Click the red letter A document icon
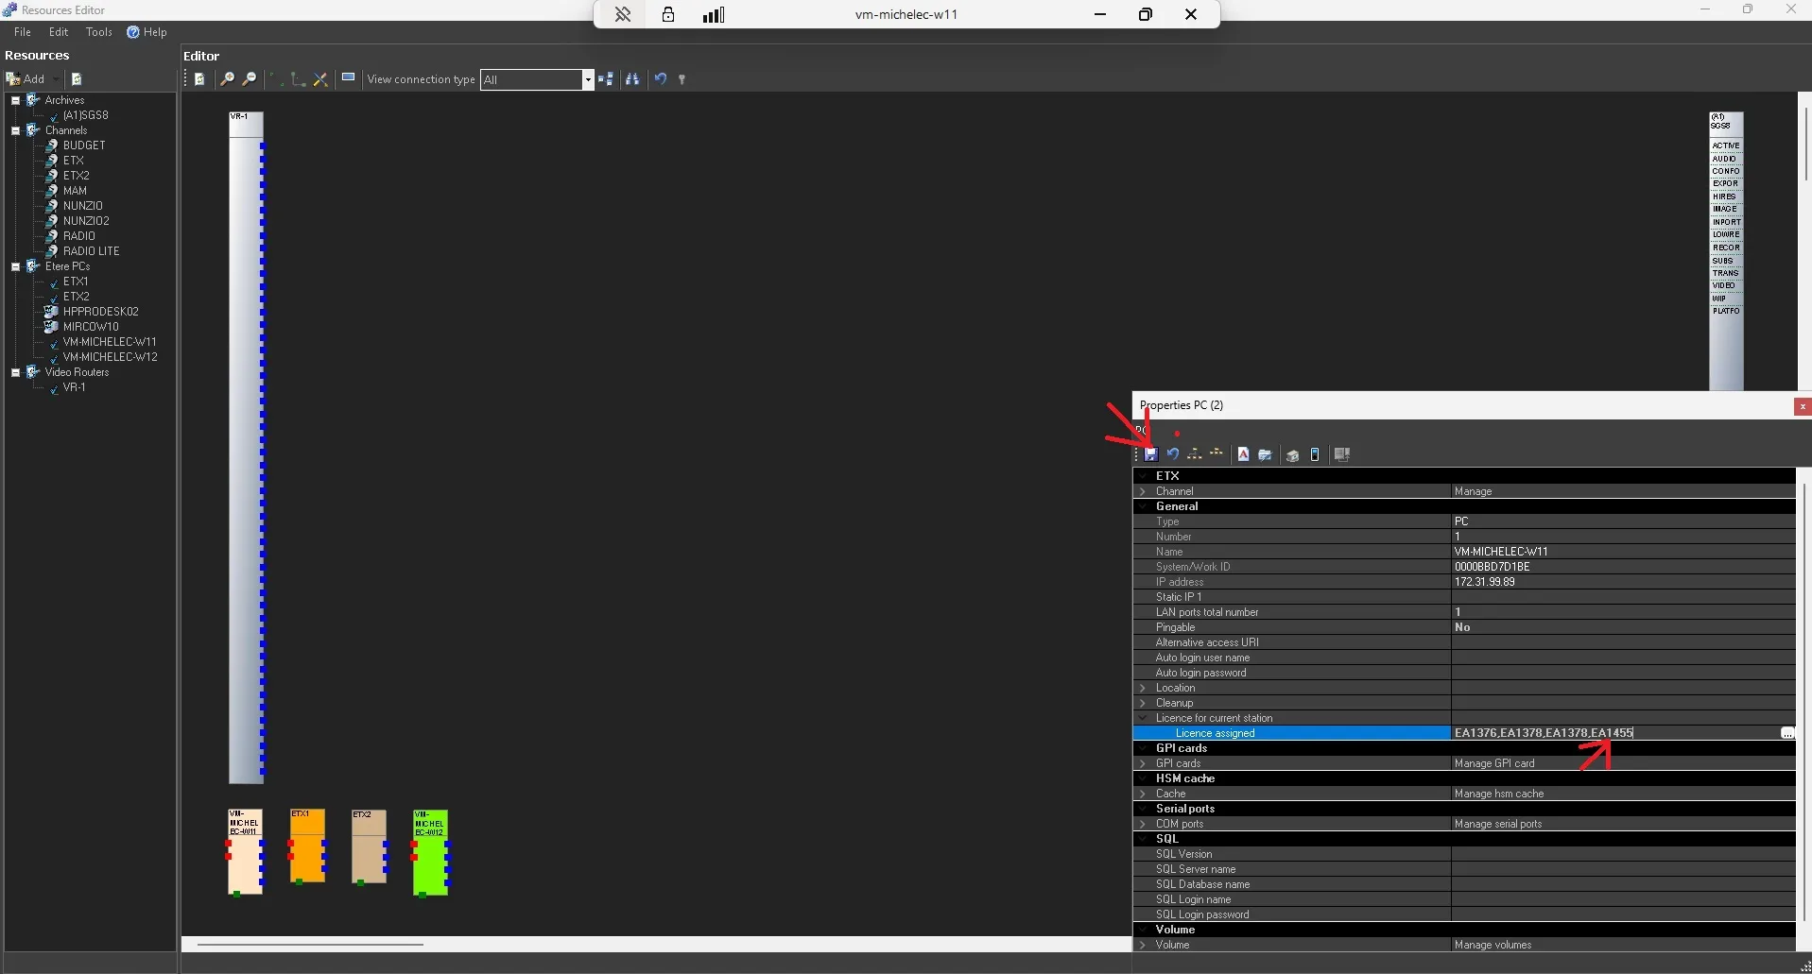Viewport: 1812px width, 974px height. (x=1243, y=454)
